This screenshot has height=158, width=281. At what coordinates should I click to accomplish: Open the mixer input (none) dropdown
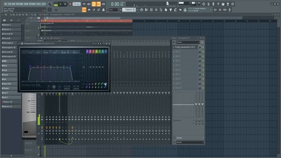click(x=187, y=42)
